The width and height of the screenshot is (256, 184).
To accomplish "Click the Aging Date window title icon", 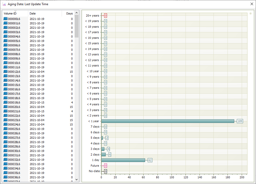I will tap(4, 4).
